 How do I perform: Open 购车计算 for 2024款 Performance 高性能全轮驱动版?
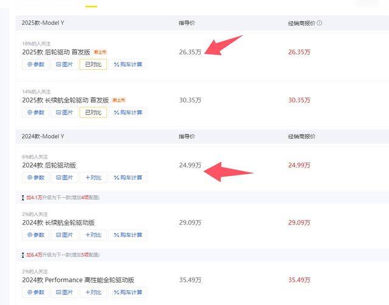pyautogui.click(x=128, y=292)
